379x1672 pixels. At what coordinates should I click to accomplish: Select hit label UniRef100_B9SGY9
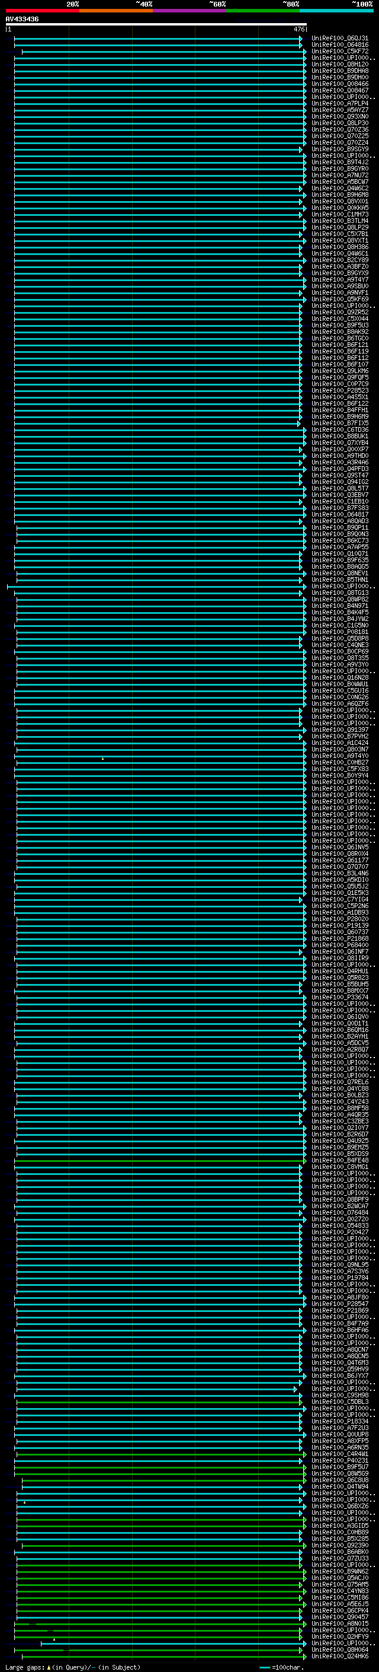tap(340, 149)
